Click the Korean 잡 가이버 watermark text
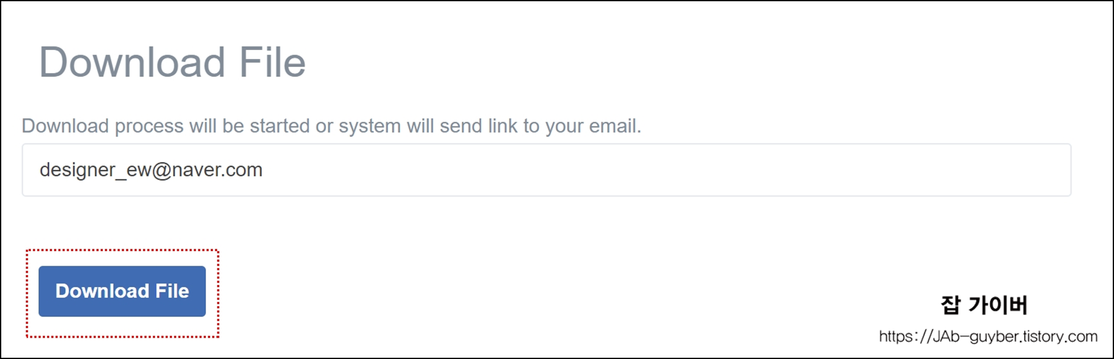 983,305
